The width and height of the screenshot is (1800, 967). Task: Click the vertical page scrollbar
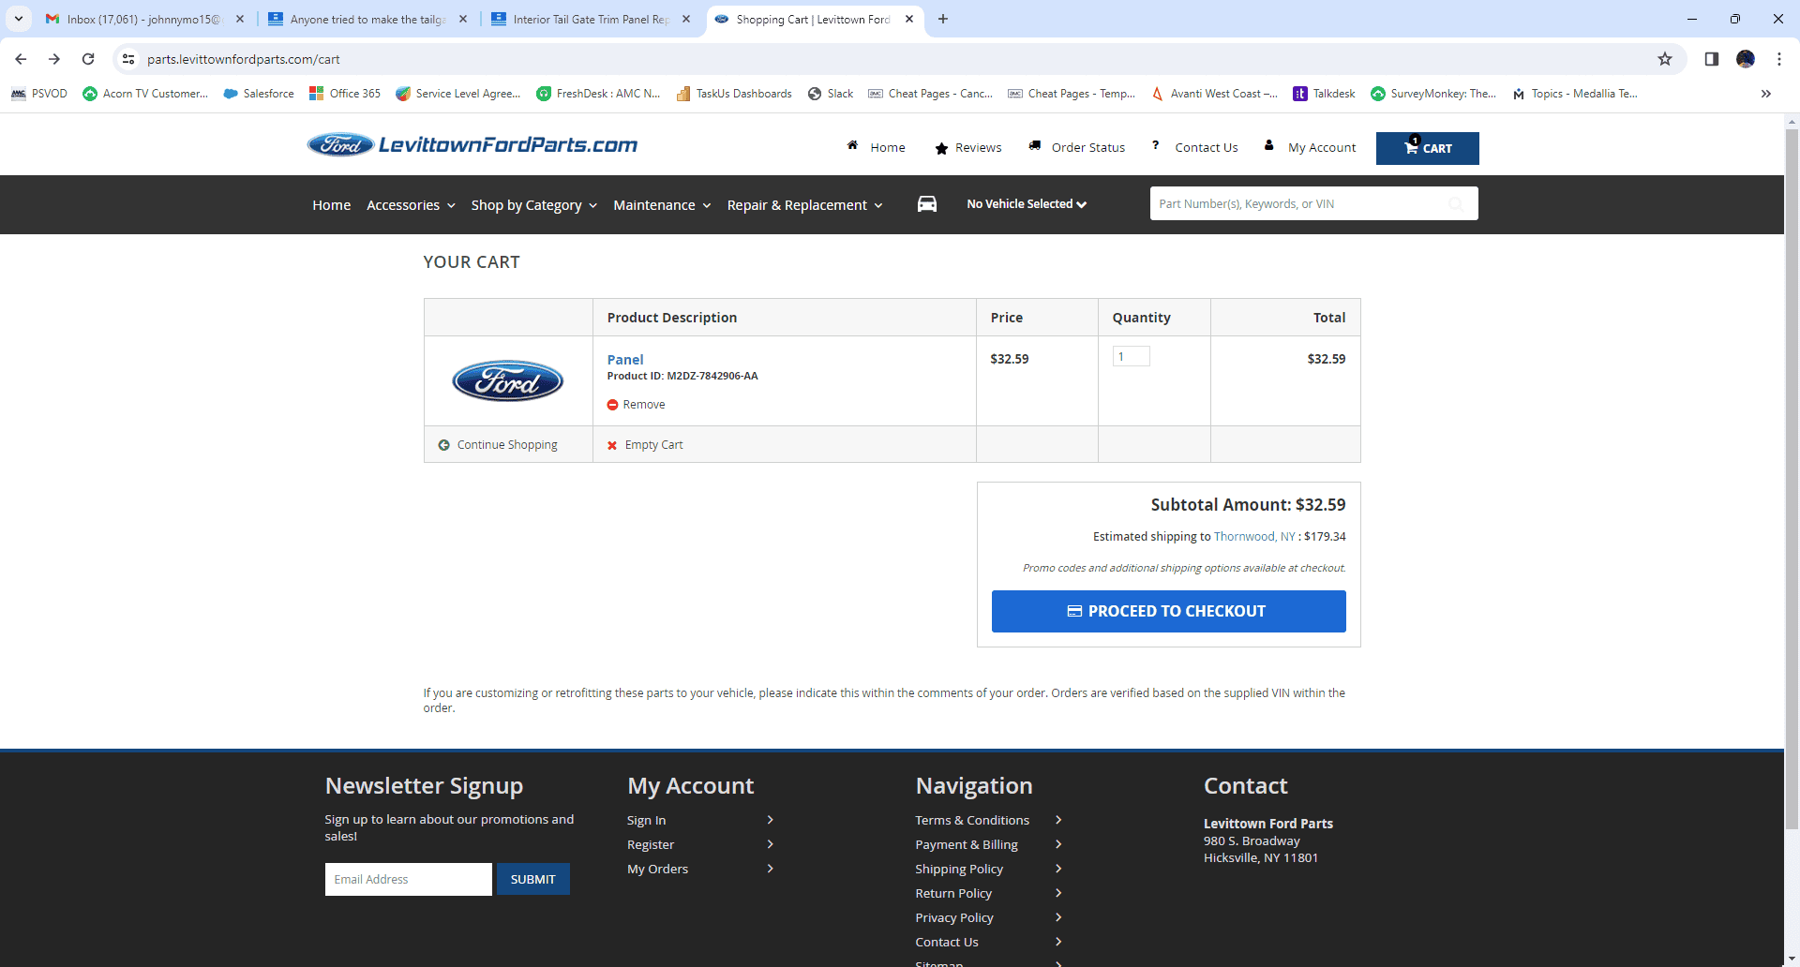(x=1792, y=478)
